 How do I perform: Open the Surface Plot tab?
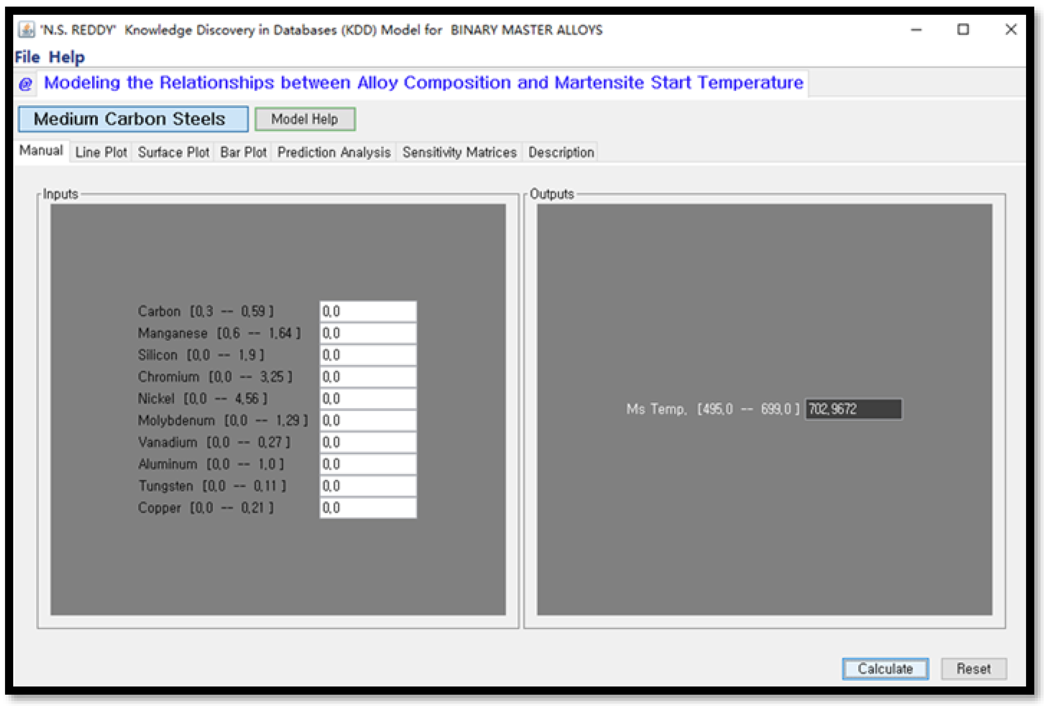click(173, 152)
